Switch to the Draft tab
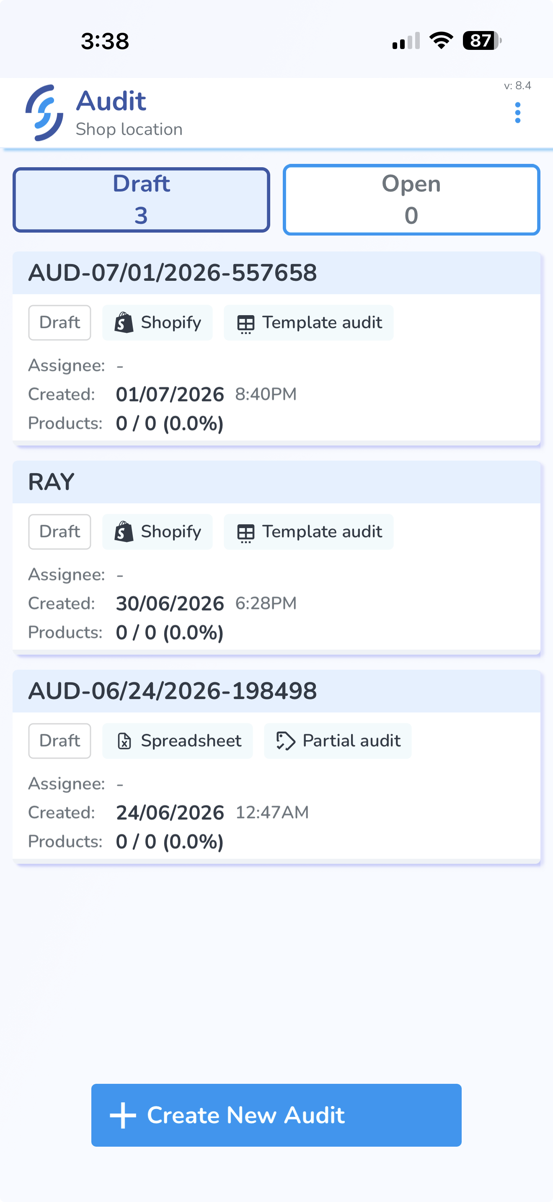This screenshot has height=1202, width=553. point(141,200)
